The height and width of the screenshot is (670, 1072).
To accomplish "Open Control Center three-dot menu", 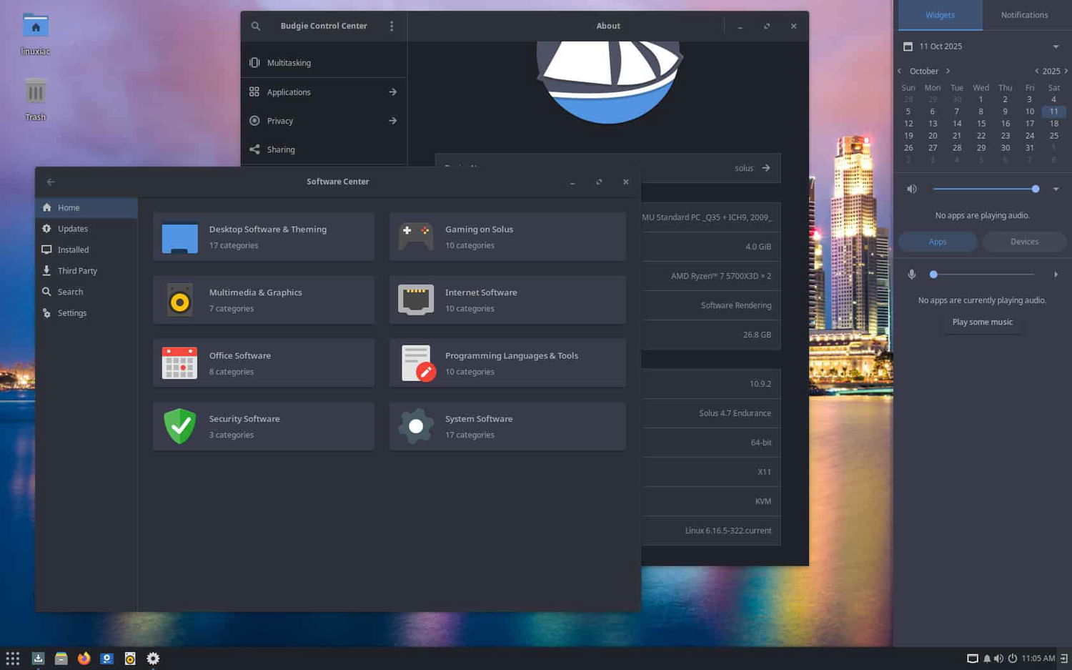I will (x=392, y=26).
